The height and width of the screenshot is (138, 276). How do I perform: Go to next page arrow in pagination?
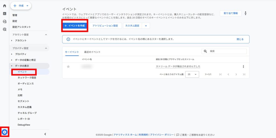pos(236,75)
